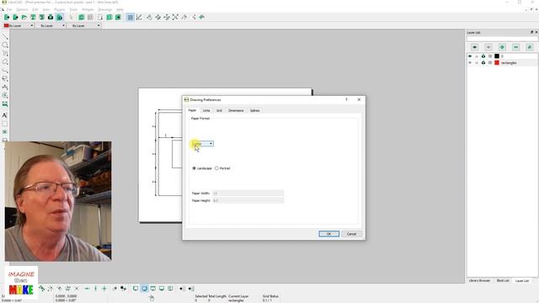Click the Save toolbar icon

click(33, 17)
